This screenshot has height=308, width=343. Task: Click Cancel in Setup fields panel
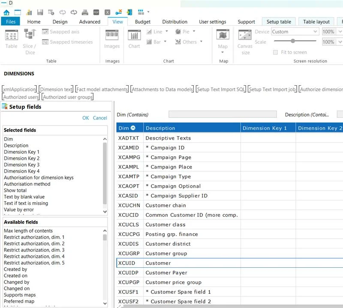coord(100,118)
